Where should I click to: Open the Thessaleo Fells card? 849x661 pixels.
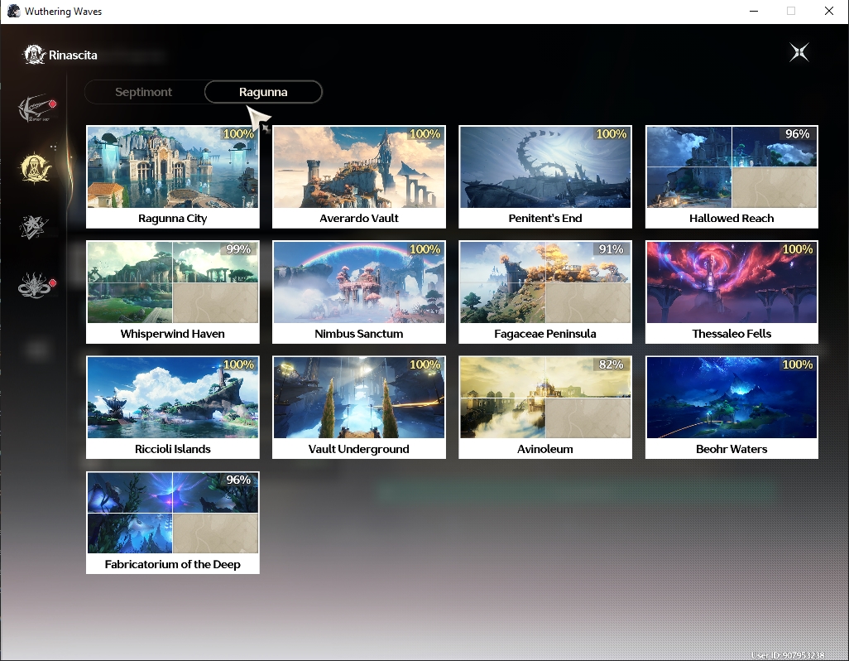731,292
